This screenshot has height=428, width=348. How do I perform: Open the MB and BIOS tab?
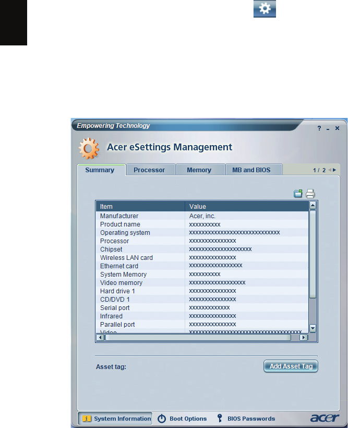tap(250, 170)
